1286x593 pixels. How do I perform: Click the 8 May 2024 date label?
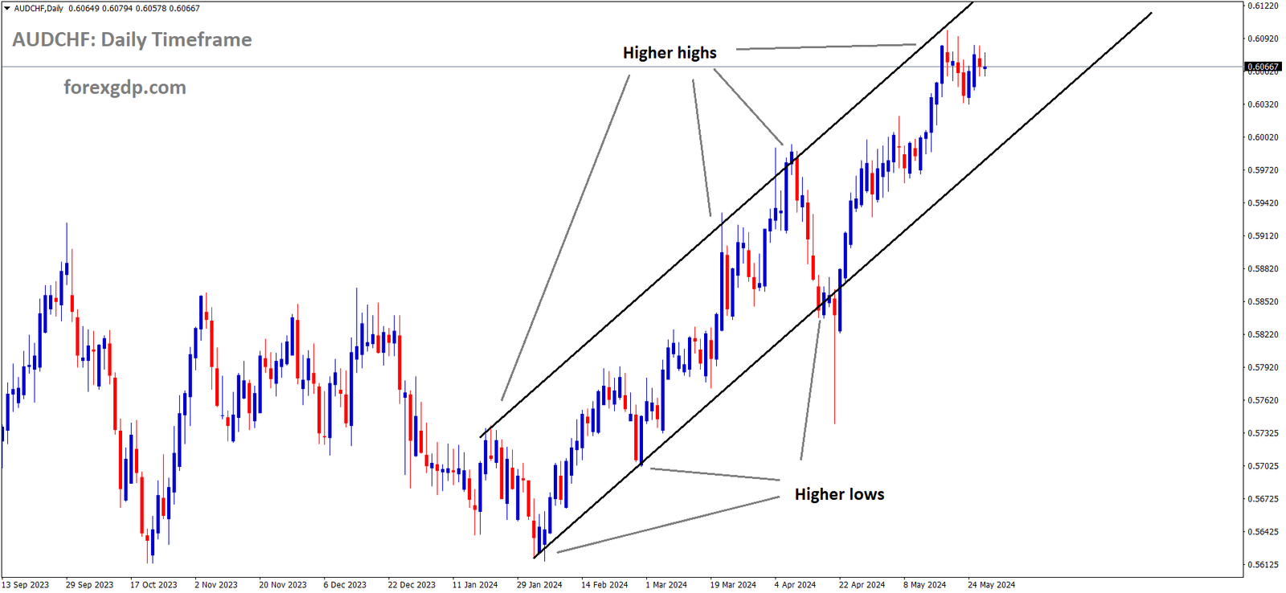coord(924,585)
